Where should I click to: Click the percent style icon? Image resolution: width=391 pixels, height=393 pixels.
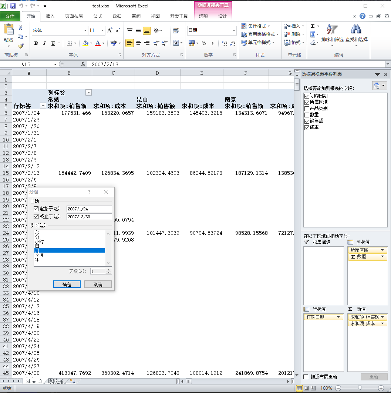204,43
